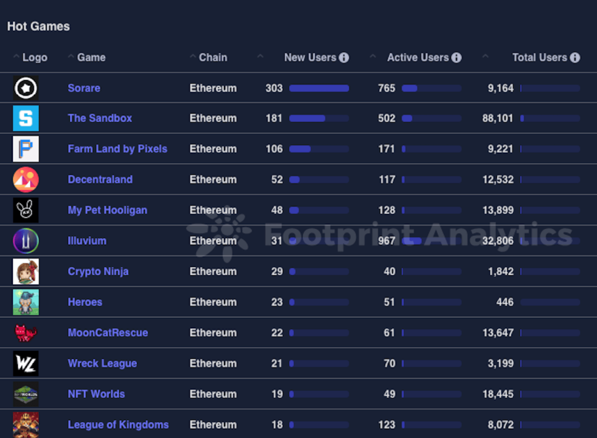Click the Decentraland logo icon
This screenshot has height=438, width=597.
coord(26,180)
